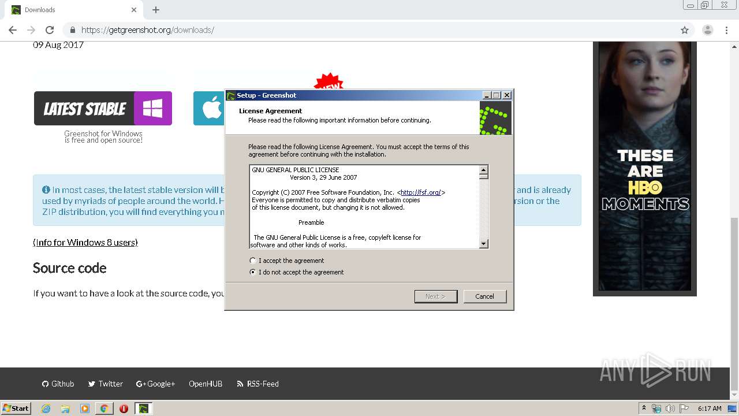Click the Twitter bird icon in footer
Viewport: 739px width, 416px height.
coord(92,384)
